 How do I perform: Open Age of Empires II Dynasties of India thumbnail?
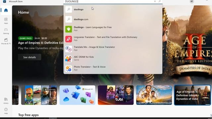(x=192, y=95)
